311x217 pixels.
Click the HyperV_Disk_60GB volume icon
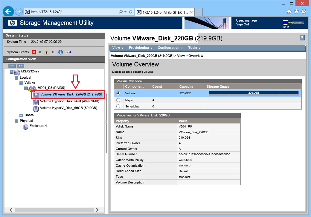(x=36, y=109)
